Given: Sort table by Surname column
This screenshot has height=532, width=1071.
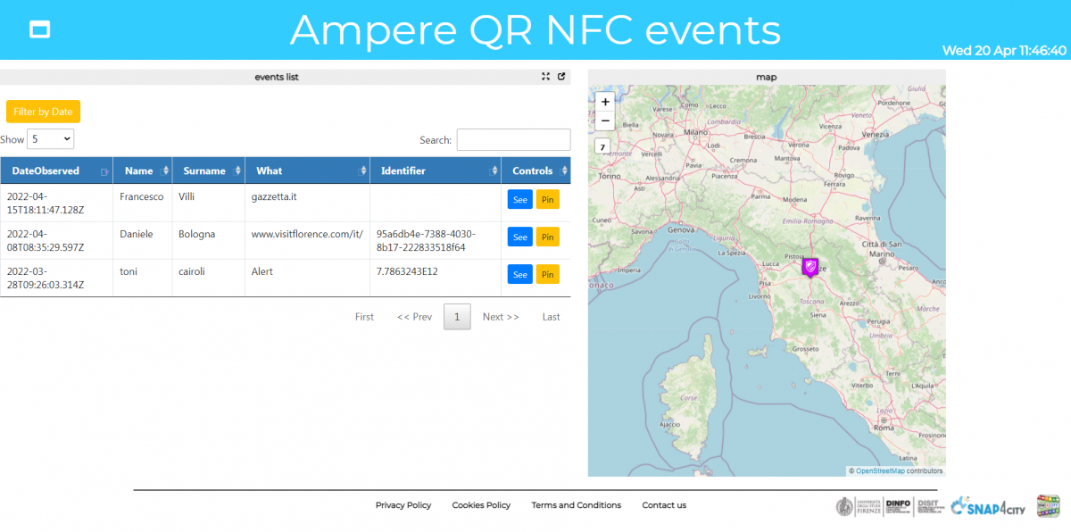Looking at the screenshot, I should coord(209,170).
